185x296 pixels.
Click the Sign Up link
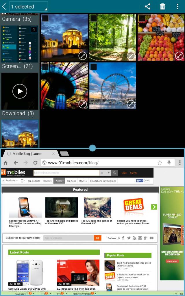[x=133, y=173]
